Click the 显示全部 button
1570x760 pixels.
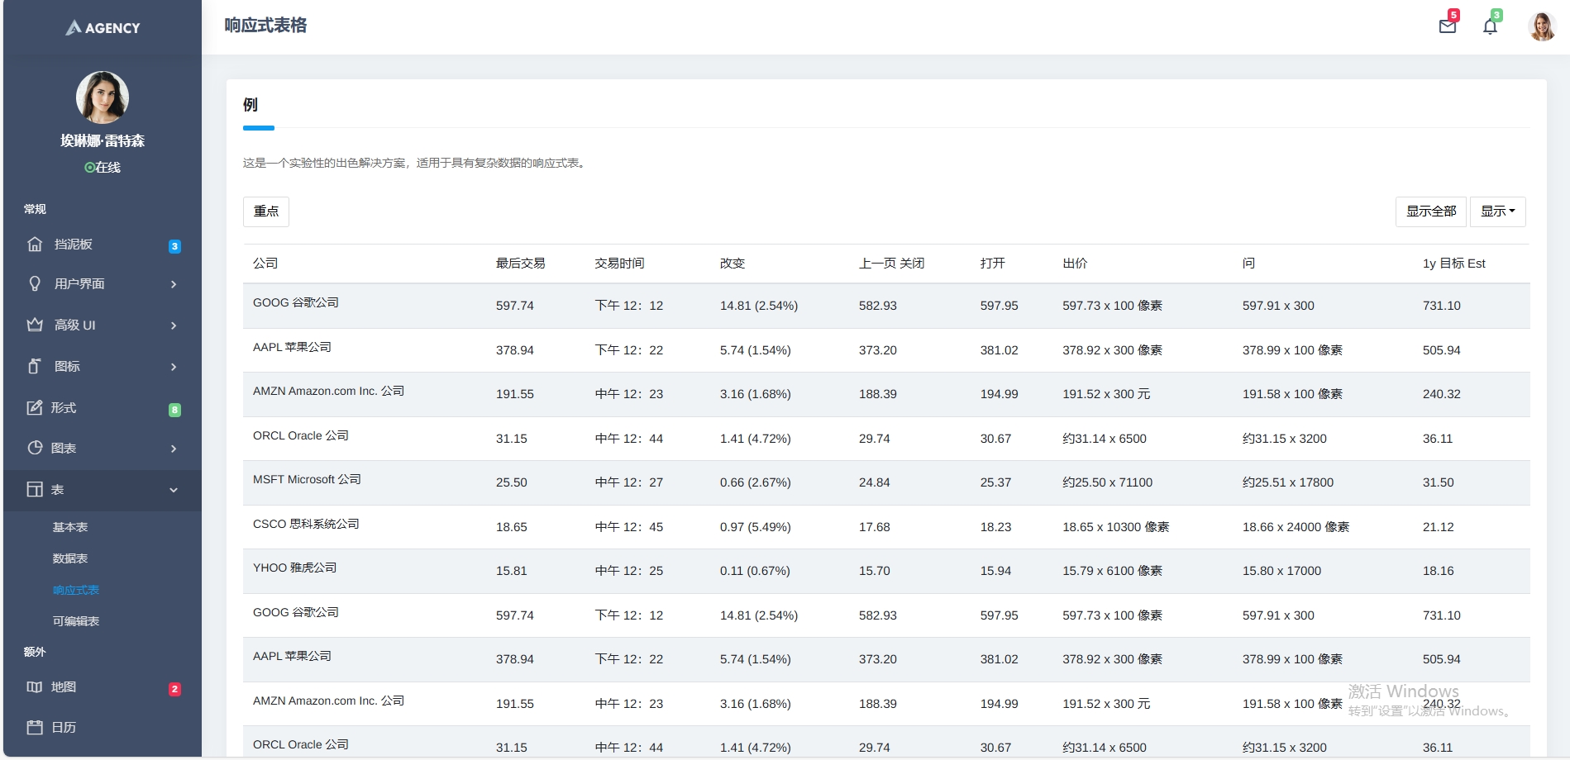click(1431, 211)
